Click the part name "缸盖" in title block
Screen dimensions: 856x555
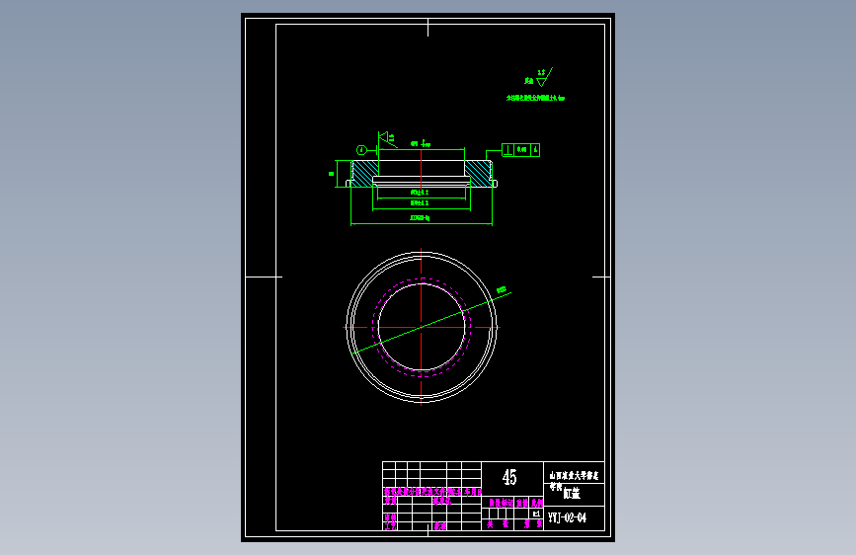572,493
